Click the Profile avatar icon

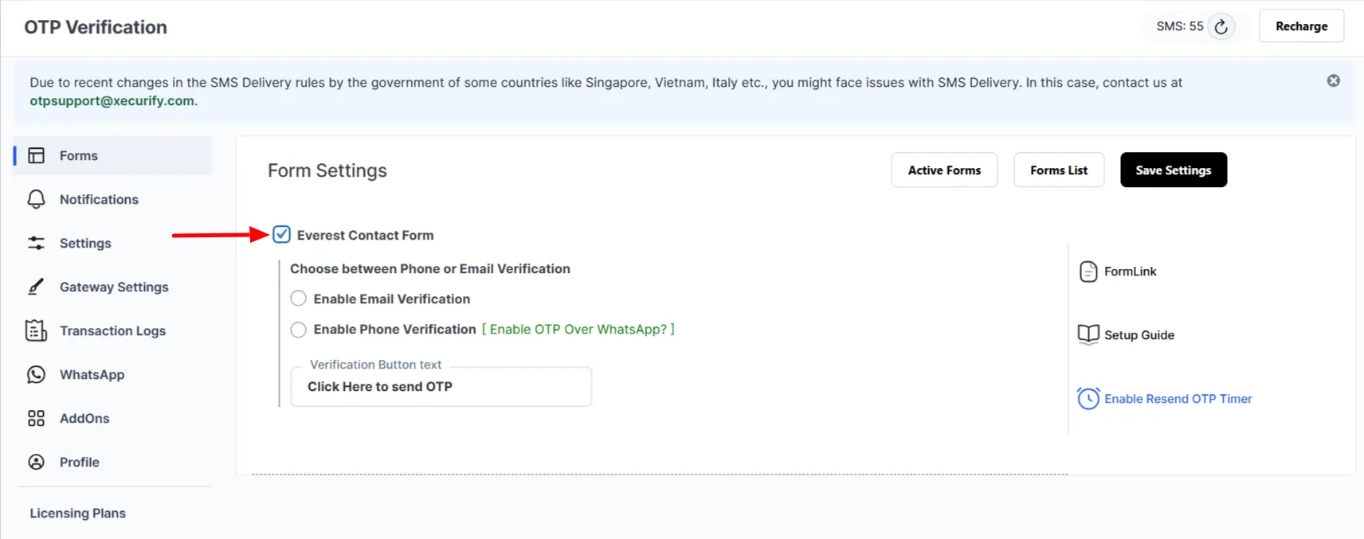click(37, 462)
